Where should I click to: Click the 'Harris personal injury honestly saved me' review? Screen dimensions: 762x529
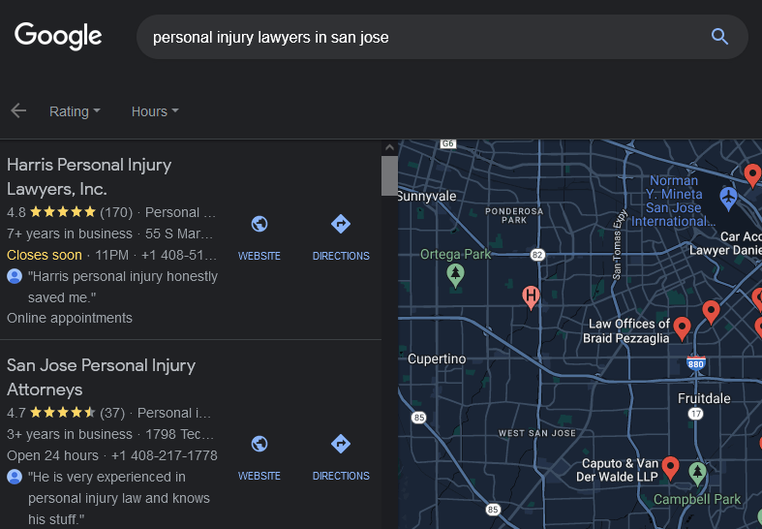pyautogui.click(x=123, y=287)
